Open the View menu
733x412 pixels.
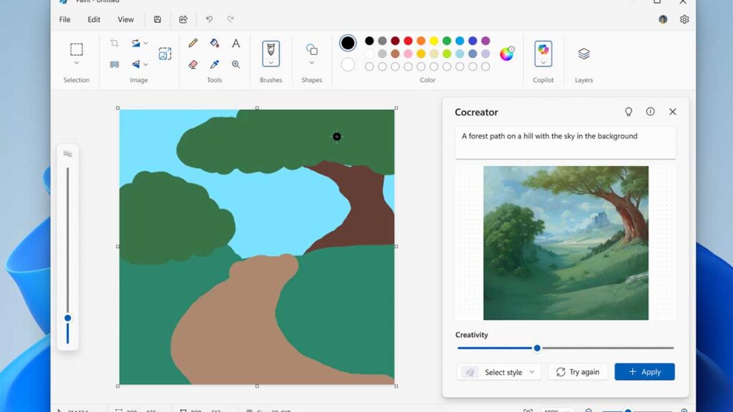pyautogui.click(x=125, y=19)
